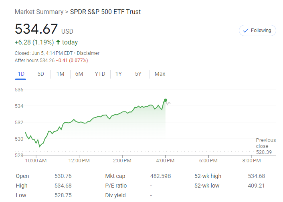The width and height of the screenshot is (283, 202).
Task: View the 5Y price history
Action: pos(138,74)
